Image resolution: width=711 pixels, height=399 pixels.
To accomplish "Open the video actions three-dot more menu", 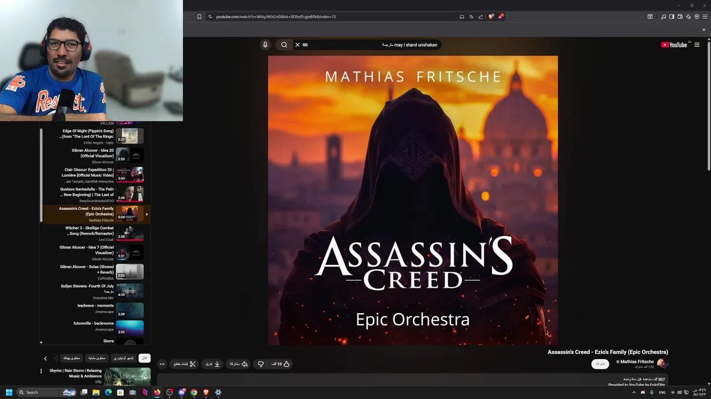I will click(x=162, y=364).
